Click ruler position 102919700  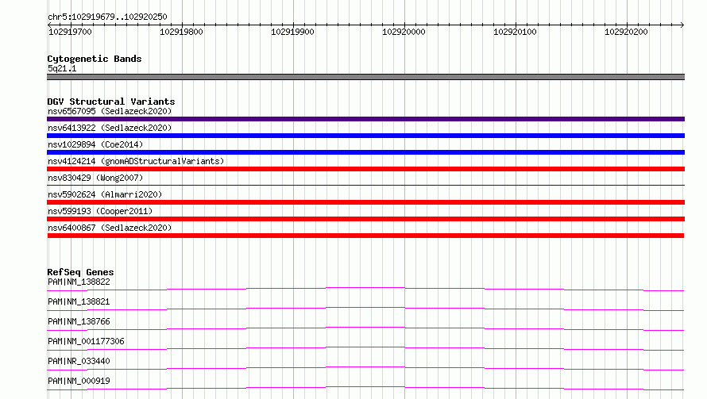click(x=71, y=32)
